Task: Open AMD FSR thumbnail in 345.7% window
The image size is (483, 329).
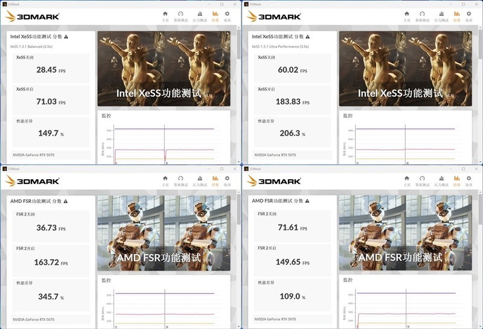Action: [164, 233]
